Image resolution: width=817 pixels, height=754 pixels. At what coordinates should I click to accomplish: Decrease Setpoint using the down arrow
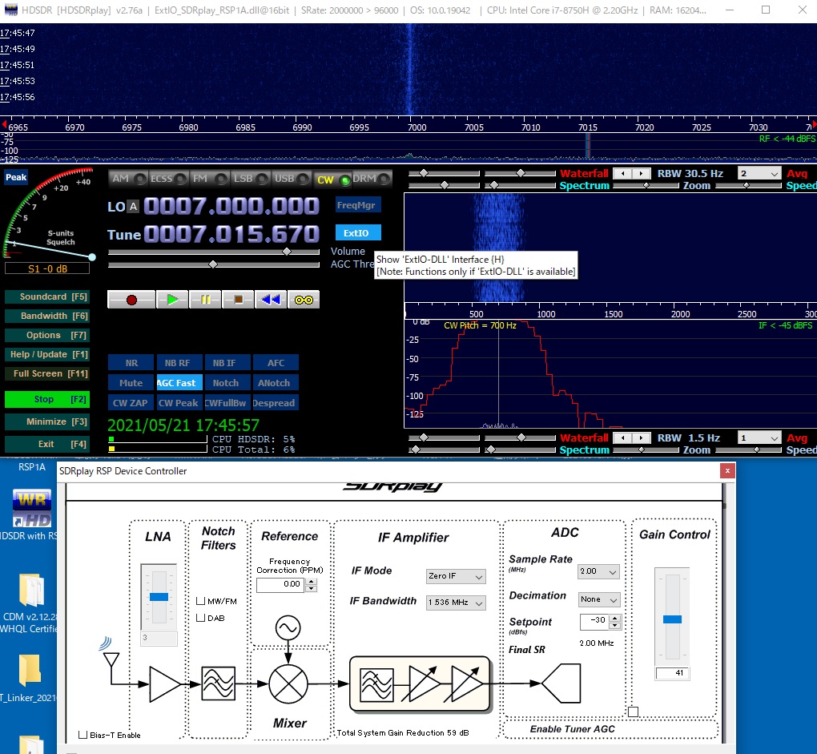[x=615, y=625]
